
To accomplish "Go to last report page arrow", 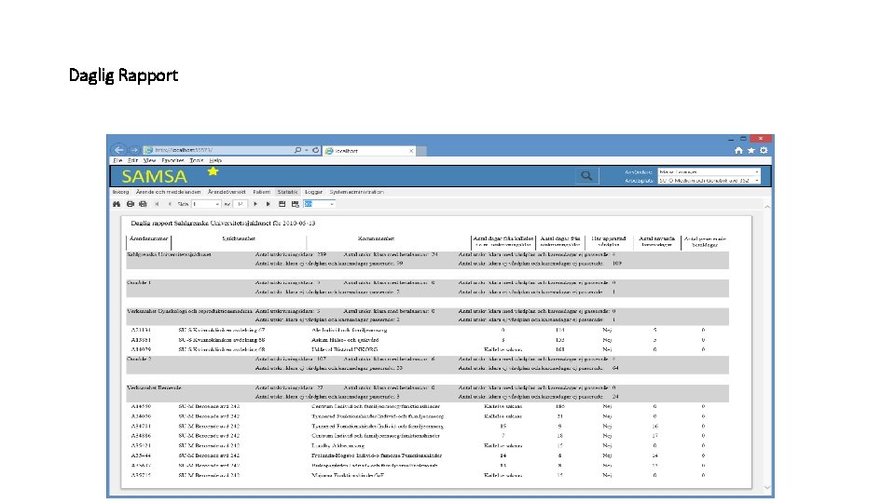I will tap(268, 204).
